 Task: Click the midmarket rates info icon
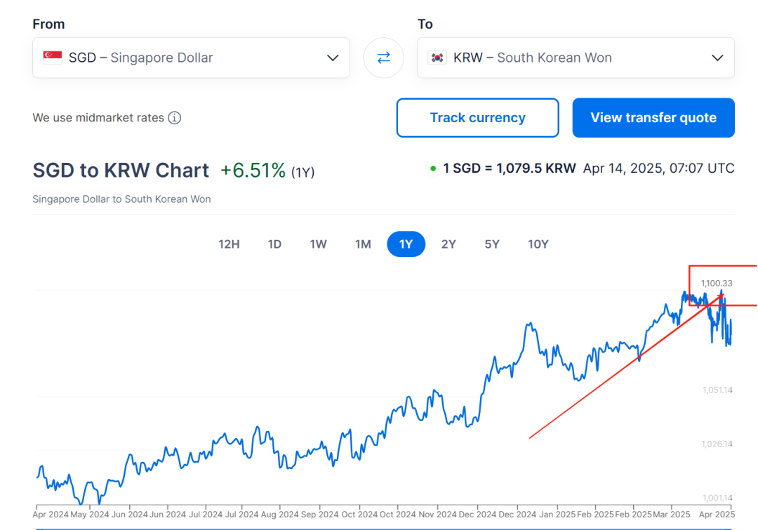pos(174,118)
